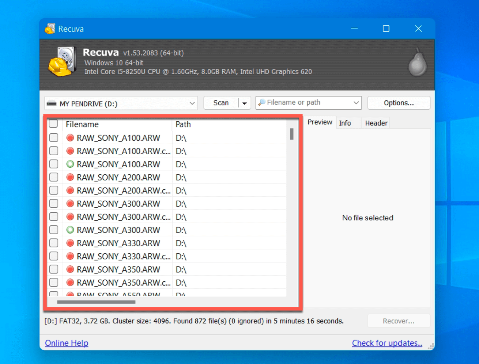
Task: Switch to the Info tab
Action: tap(345, 123)
